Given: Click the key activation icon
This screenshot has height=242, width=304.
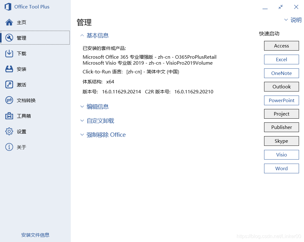Looking at the screenshot, I should coord(9,85).
